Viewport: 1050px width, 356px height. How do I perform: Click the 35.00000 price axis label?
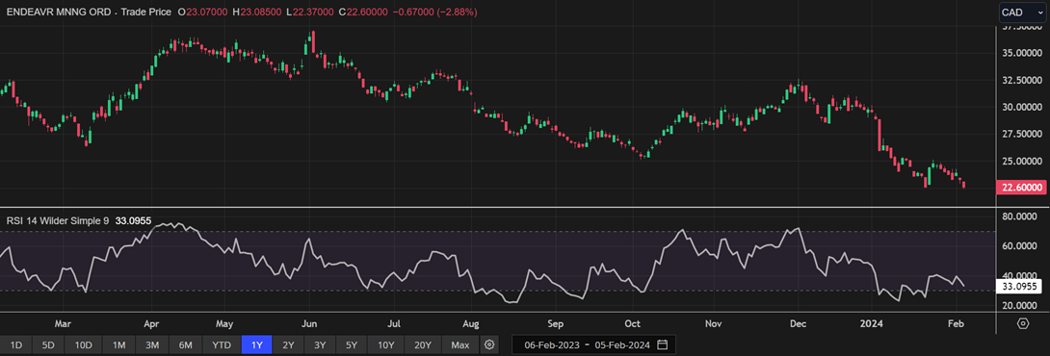coord(1022,53)
